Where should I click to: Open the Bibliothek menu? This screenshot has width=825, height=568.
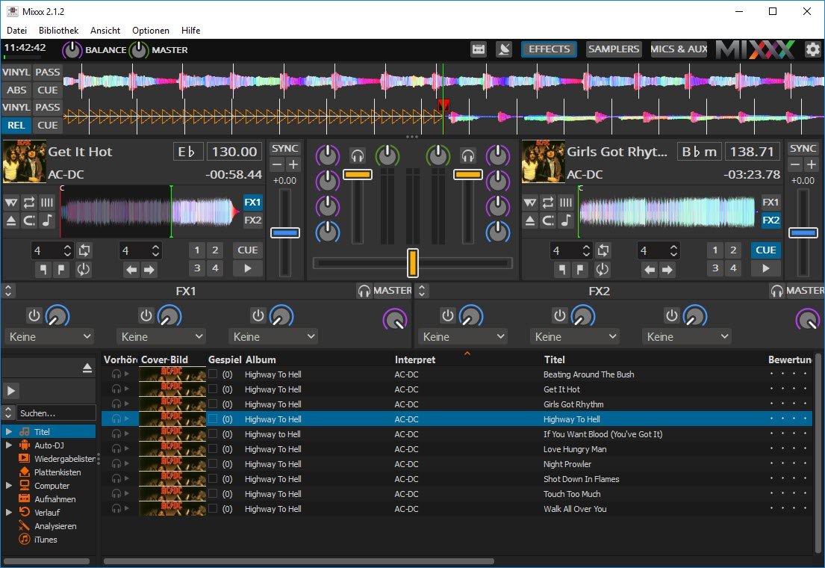58,31
